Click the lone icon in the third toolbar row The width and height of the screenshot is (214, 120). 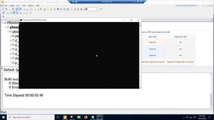pos(3,16)
